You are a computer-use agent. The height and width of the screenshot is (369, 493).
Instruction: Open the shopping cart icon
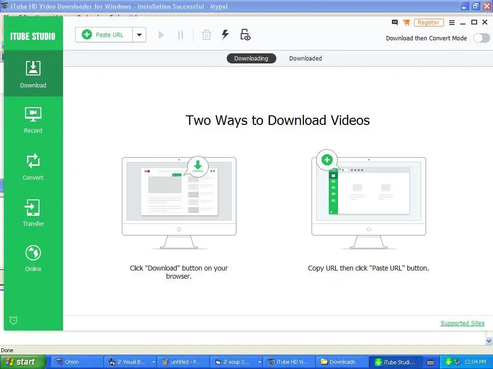(406, 22)
